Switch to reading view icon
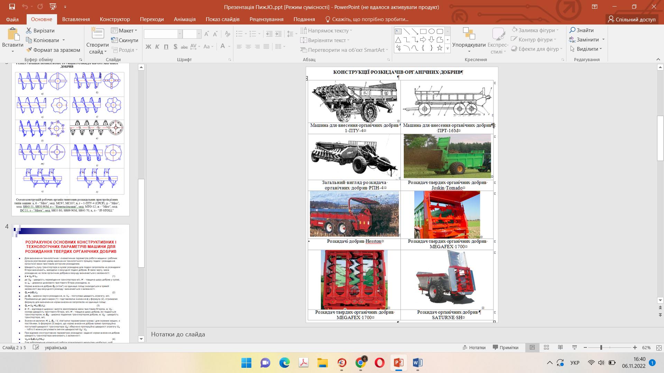This screenshot has height=373, width=664. [x=560, y=347]
